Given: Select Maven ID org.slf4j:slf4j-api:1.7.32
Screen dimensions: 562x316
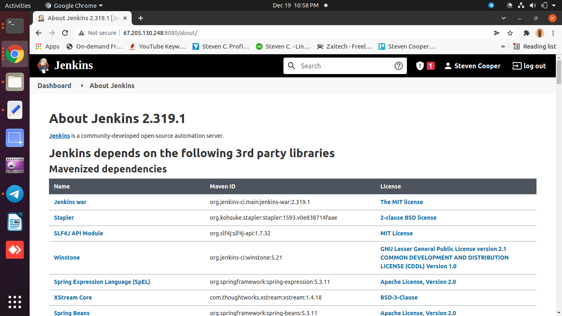Looking at the screenshot, I should 240,233.
